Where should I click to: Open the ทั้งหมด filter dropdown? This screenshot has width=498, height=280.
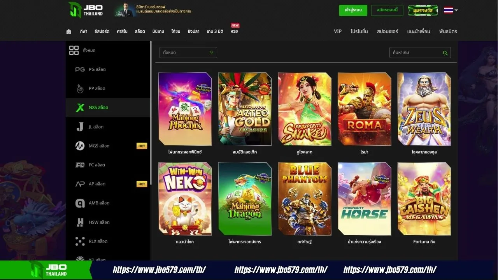(x=188, y=53)
